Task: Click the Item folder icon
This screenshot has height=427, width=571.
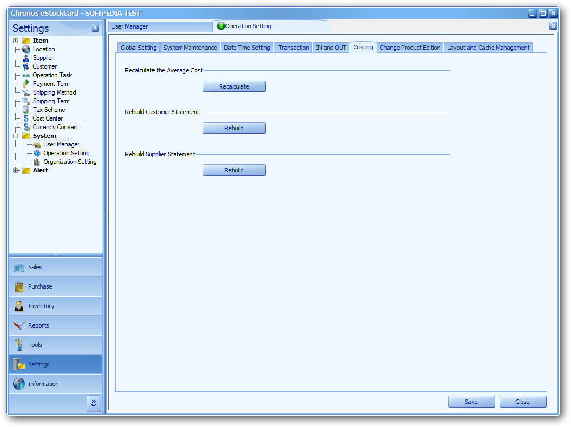Action: pos(26,41)
